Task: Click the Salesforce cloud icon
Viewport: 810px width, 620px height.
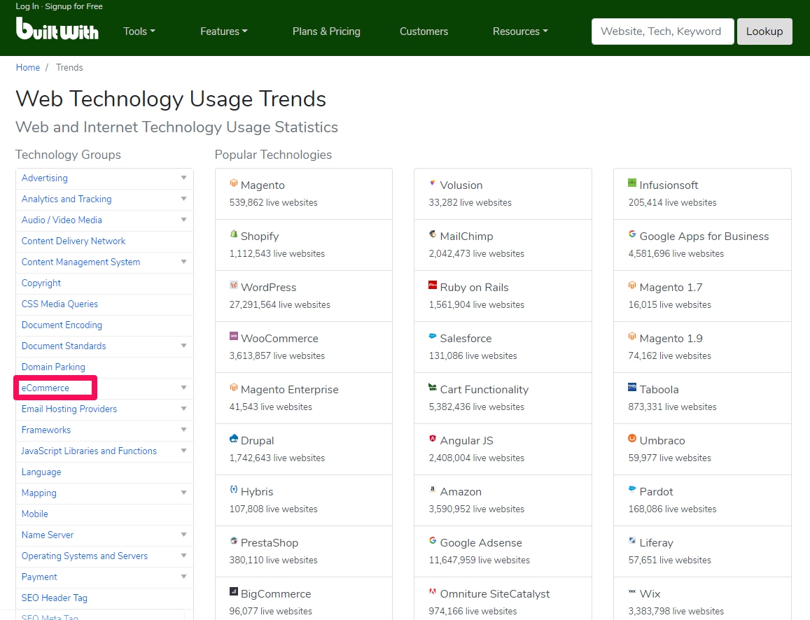Action: point(433,337)
